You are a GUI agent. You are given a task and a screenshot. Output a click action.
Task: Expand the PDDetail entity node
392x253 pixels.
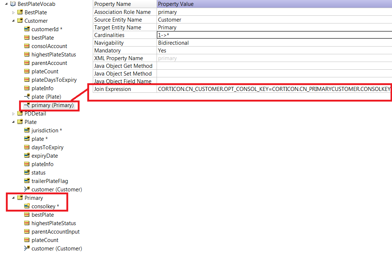[13, 114]
